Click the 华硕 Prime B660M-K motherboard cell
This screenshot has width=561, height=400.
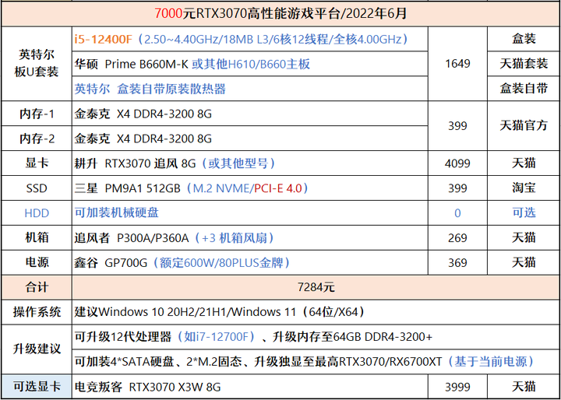[250, 64]
